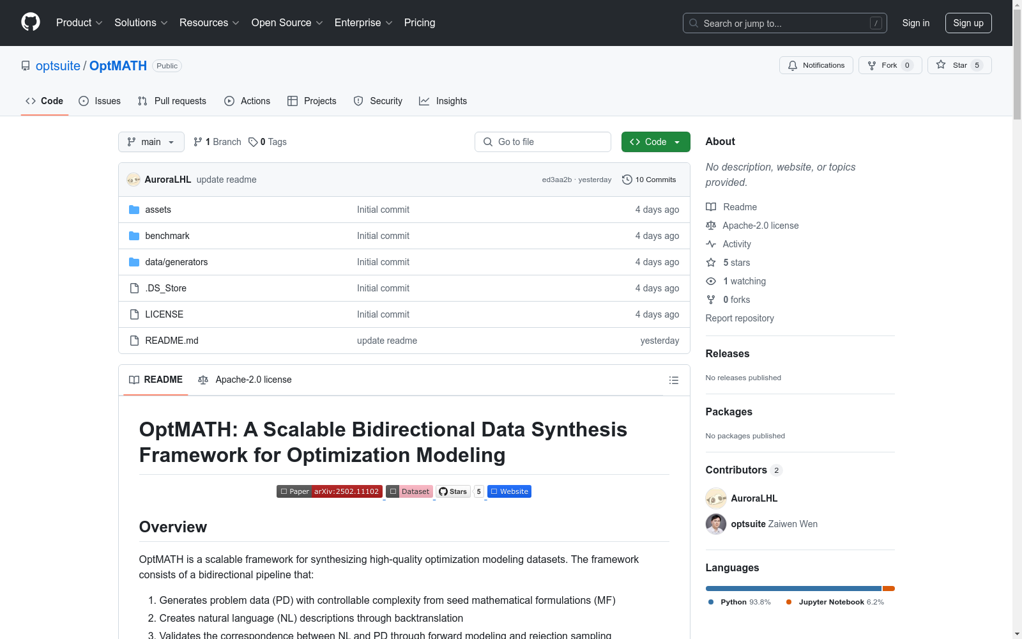The image size is (1022, 639).
Task: Switch to the Insights tab
Action: coord(443,101)
